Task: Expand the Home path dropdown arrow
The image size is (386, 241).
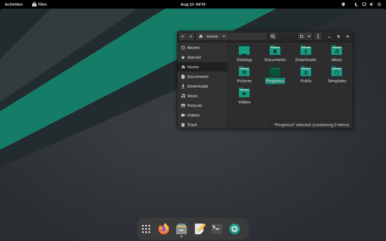Action: [224, 36]
